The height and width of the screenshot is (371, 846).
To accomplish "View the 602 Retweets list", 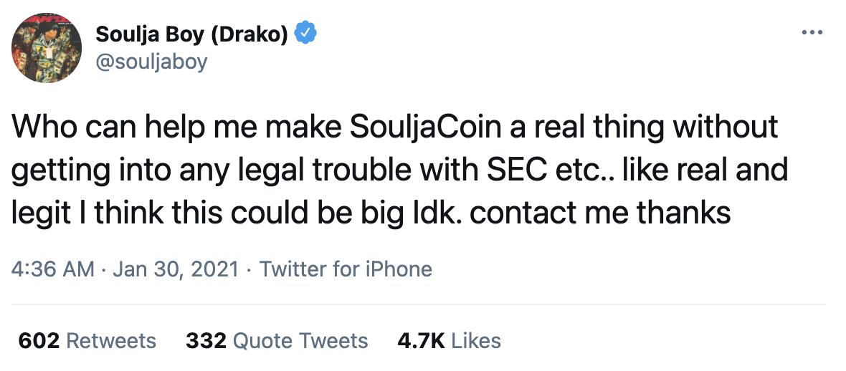I will point(87,340).
